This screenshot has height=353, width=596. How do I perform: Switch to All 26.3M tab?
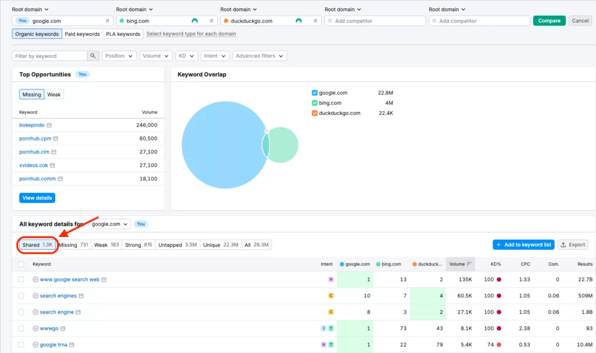[x=257, y=245]
